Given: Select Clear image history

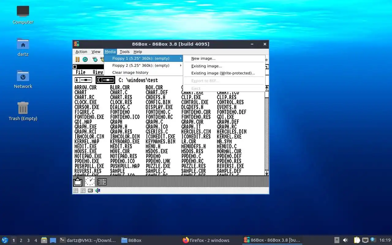Looking at the screenshot, I should pos(144,72).
